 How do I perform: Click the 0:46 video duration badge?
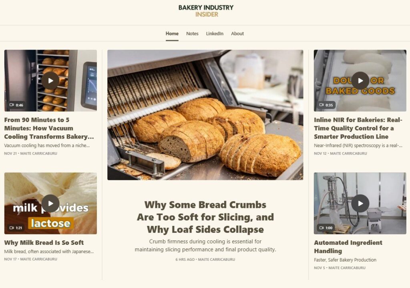[16, 105]
